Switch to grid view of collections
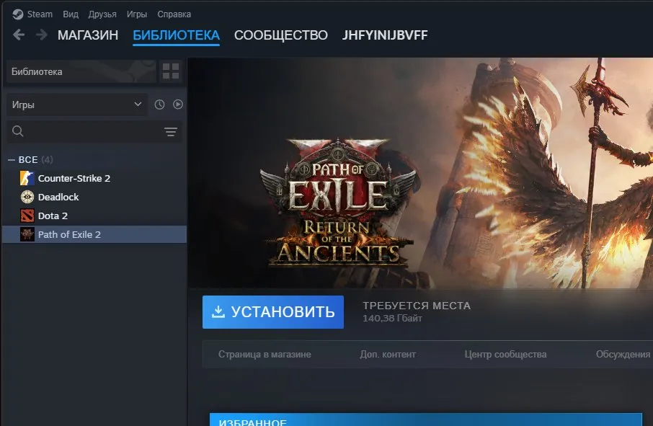The height and width of the screenshot is (426, 653). pyautogui.click(x=171, y=71)
